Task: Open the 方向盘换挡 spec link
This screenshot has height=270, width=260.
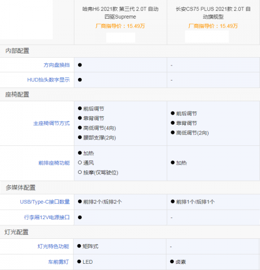Action: (57, 65)
